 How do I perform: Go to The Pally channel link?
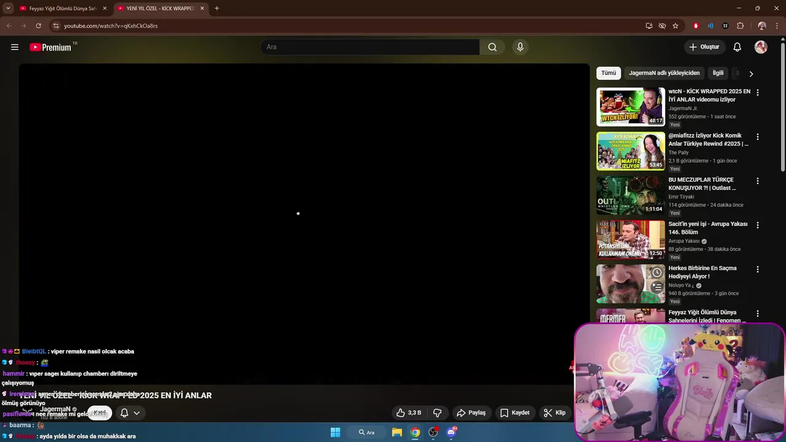(x=679, y=152)
